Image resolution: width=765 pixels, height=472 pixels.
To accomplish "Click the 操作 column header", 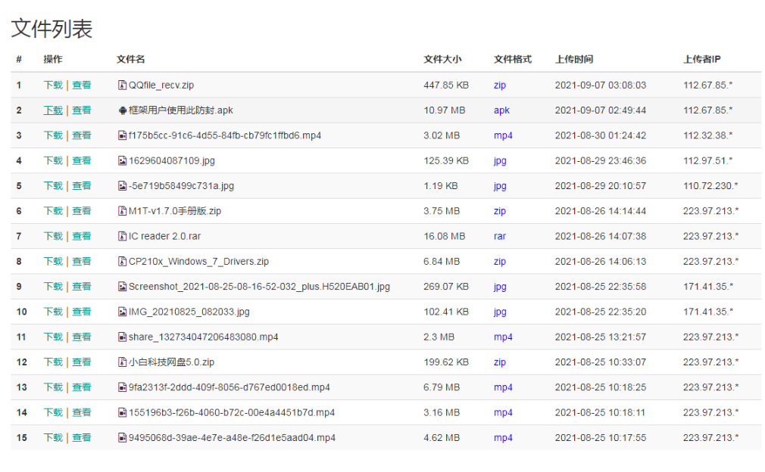I will [x=53, y=60].
